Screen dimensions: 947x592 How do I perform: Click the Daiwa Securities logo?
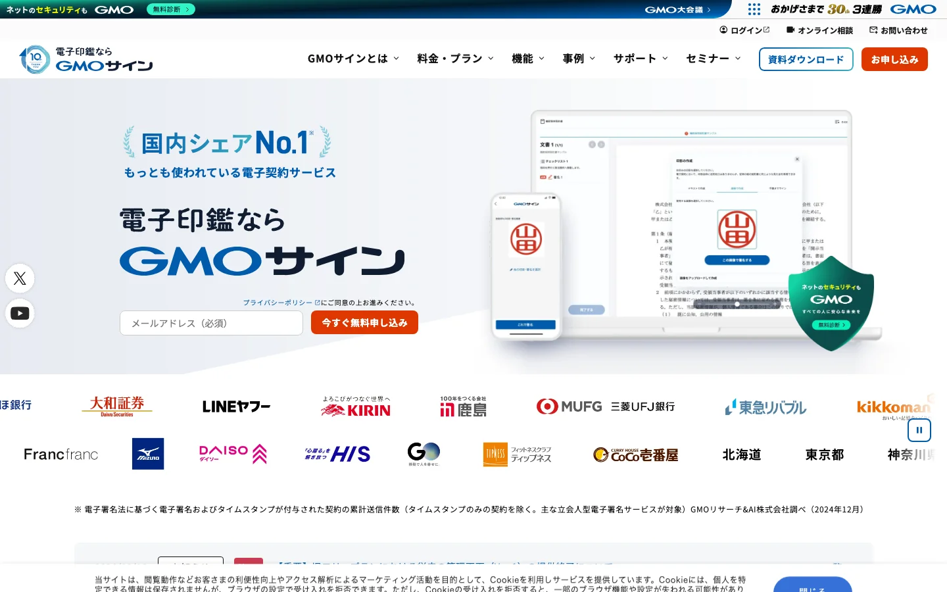pyautogui.click(x=117, y=407)
